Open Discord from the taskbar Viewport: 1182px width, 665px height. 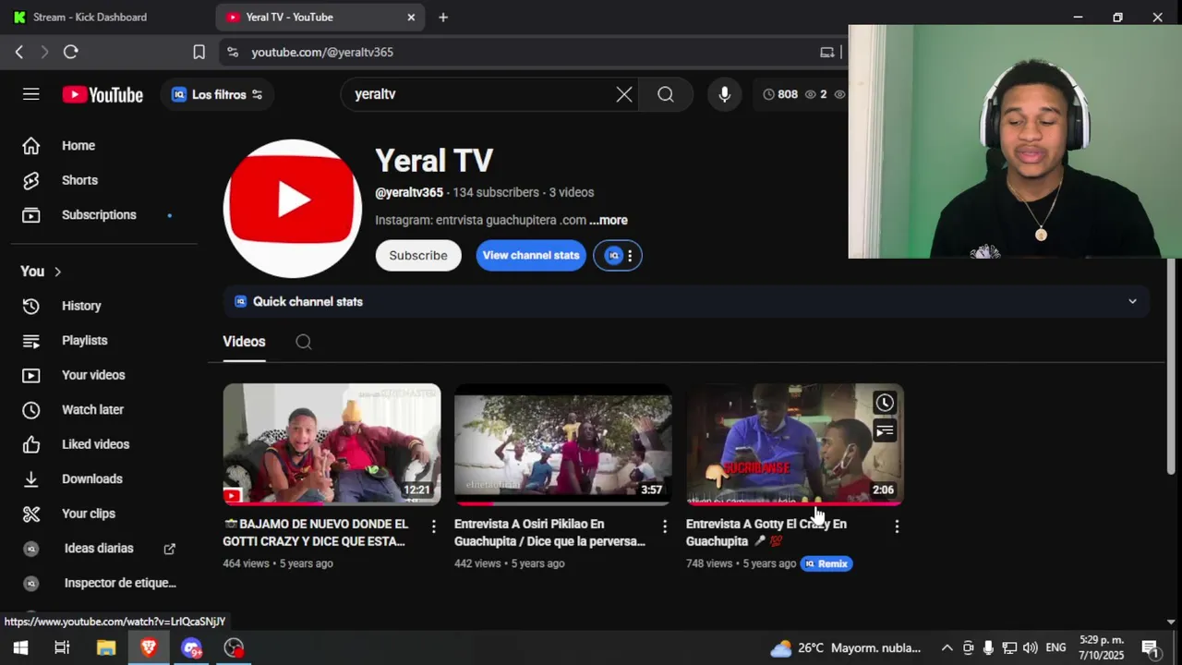(x=191, y=647)
